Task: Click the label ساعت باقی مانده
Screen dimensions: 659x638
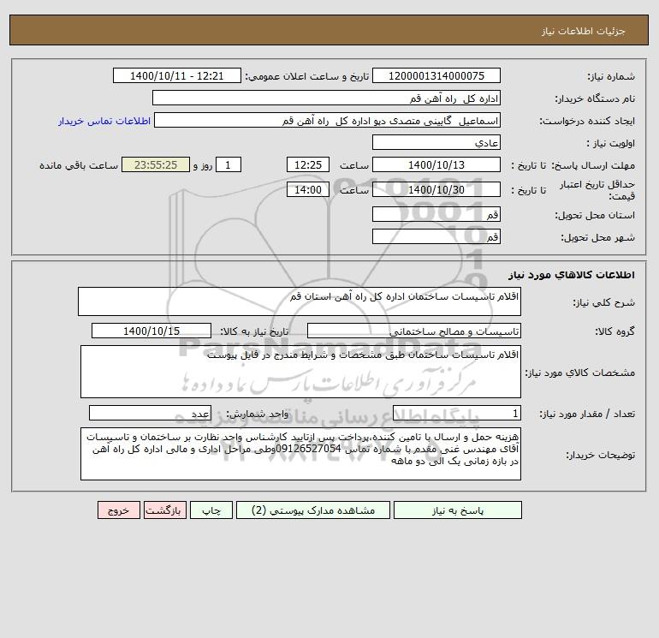Action: pyautogui.click(x=79, y=165)
